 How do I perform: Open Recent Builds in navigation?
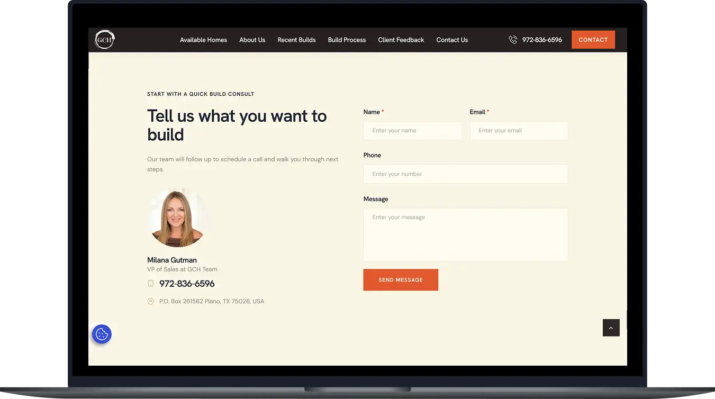click(x=296, y=40)
